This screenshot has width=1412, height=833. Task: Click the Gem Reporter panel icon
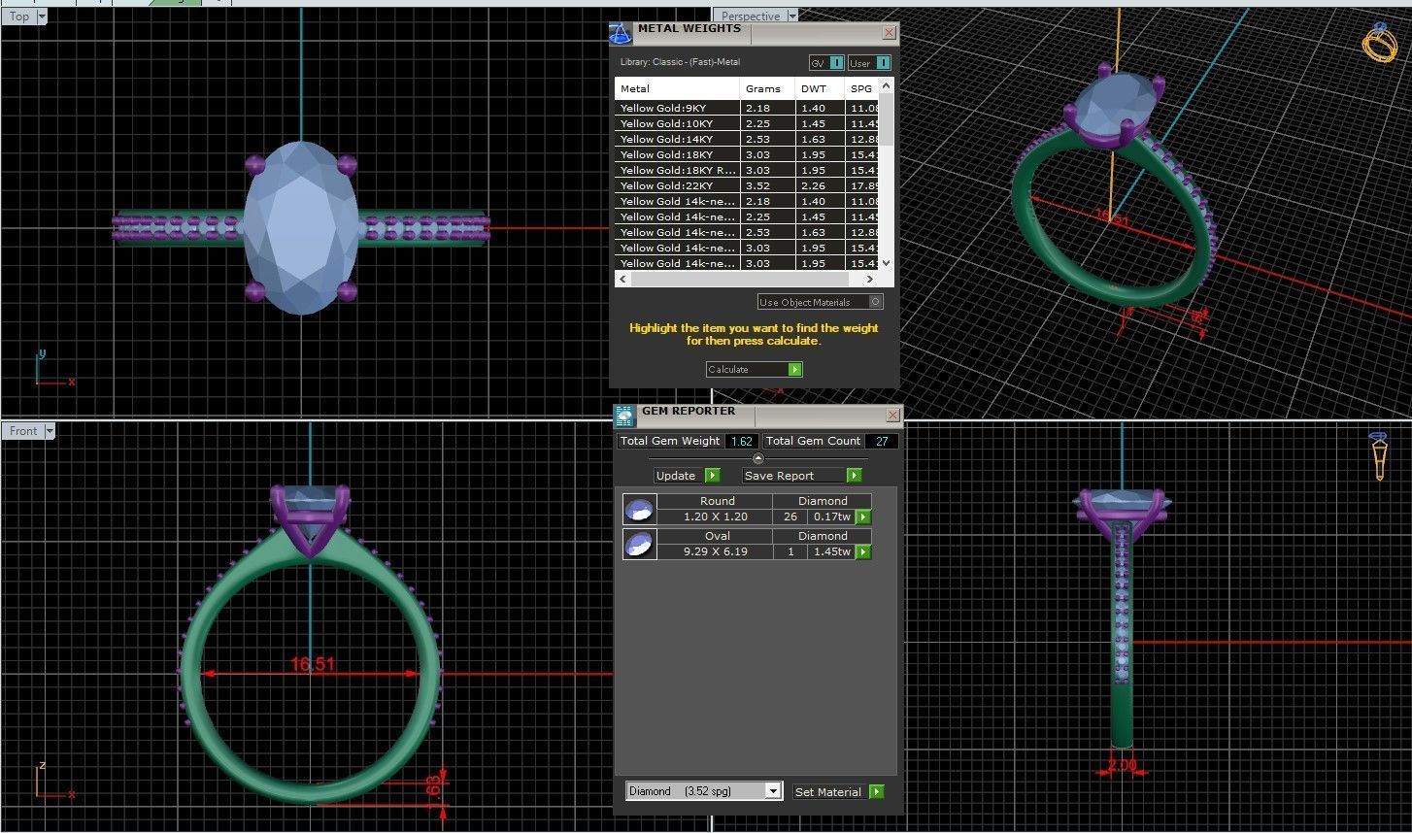(624, 416)
